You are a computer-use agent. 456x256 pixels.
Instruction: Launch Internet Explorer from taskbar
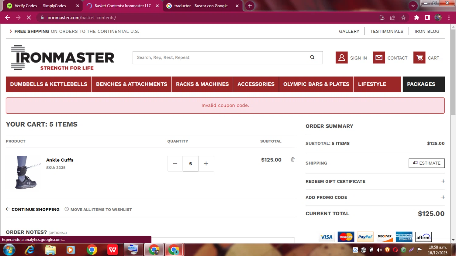(30, 250)
